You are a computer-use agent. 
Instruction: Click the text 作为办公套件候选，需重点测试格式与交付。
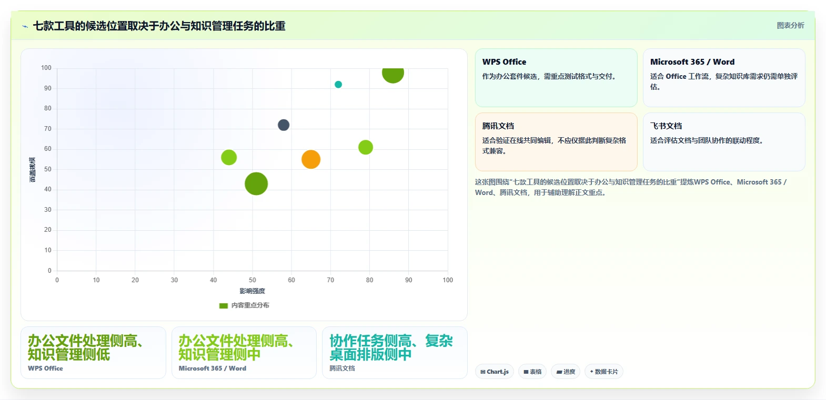(x=549, y=76)
